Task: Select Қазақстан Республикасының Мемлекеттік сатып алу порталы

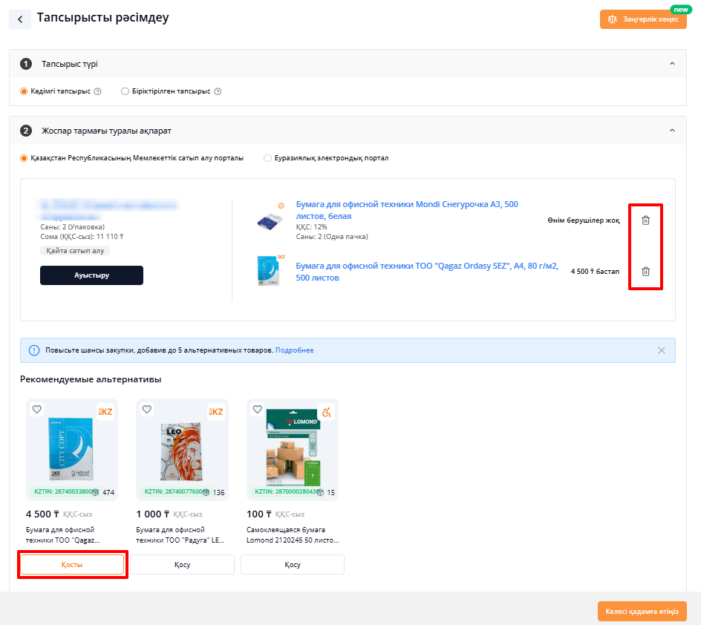Action: tap(25, 158)
